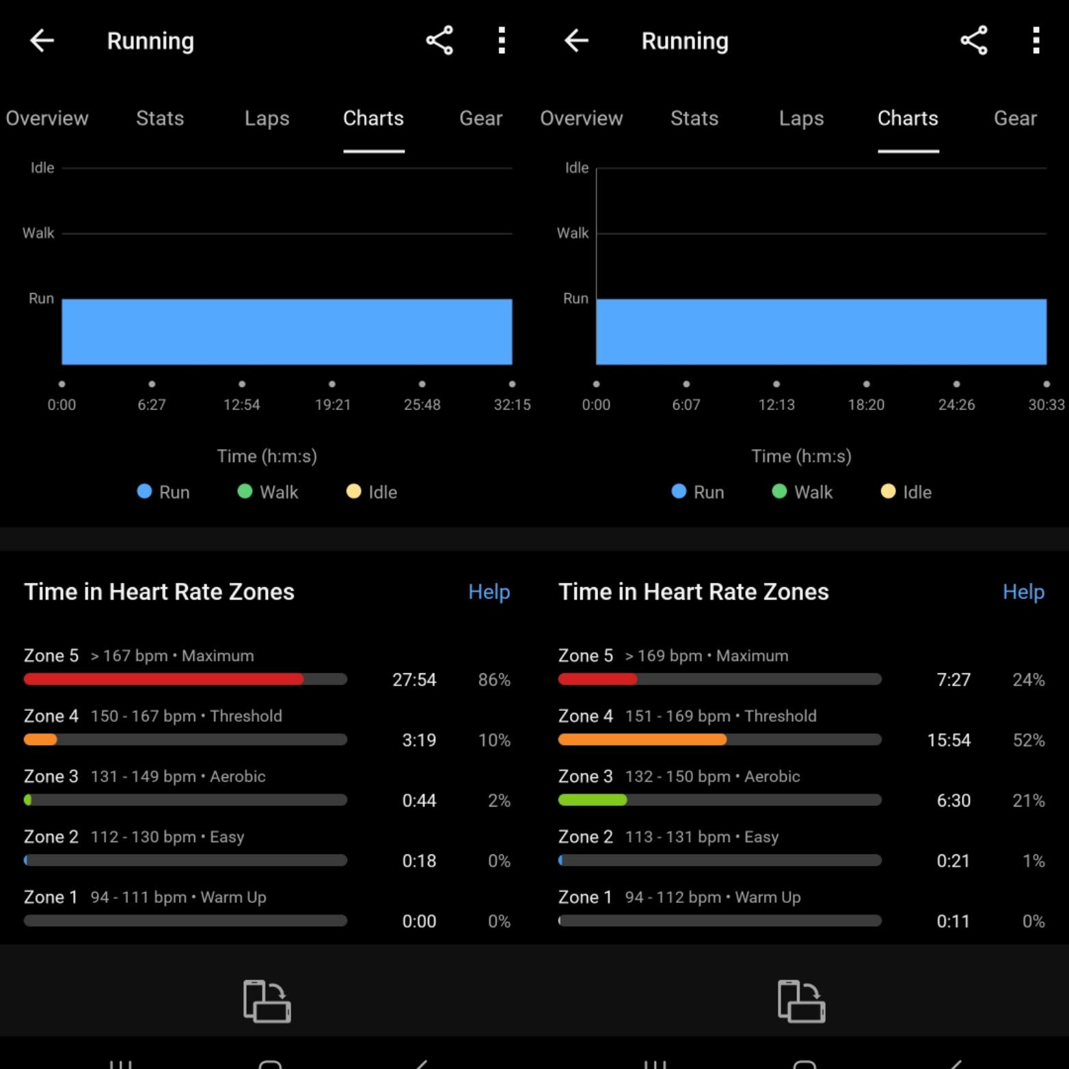Tap the 12:54 time marker on left chart
This screenshot has height=1069, width=1069.
pyautogui.click(x=242, y=405)
